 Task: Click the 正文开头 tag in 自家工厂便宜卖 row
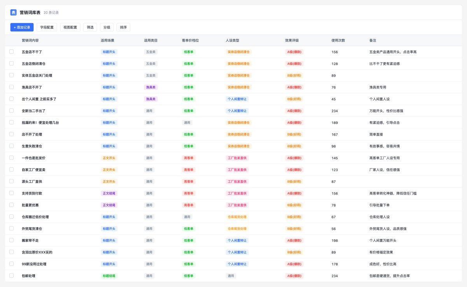coord(109,170)
